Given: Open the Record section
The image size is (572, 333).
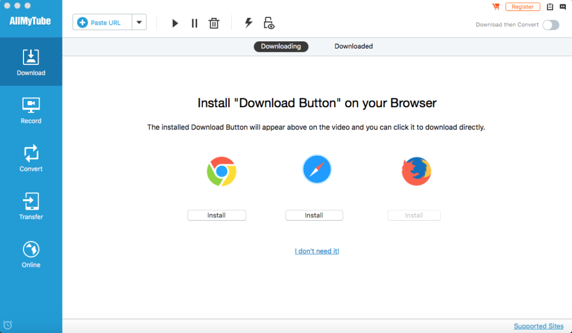Looking at the screenshot, I should click(31, 110).
